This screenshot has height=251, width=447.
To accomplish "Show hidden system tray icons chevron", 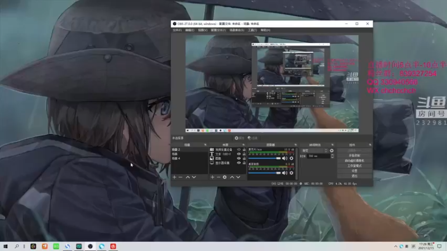I will pyautogui.click(x=396, y=247).
